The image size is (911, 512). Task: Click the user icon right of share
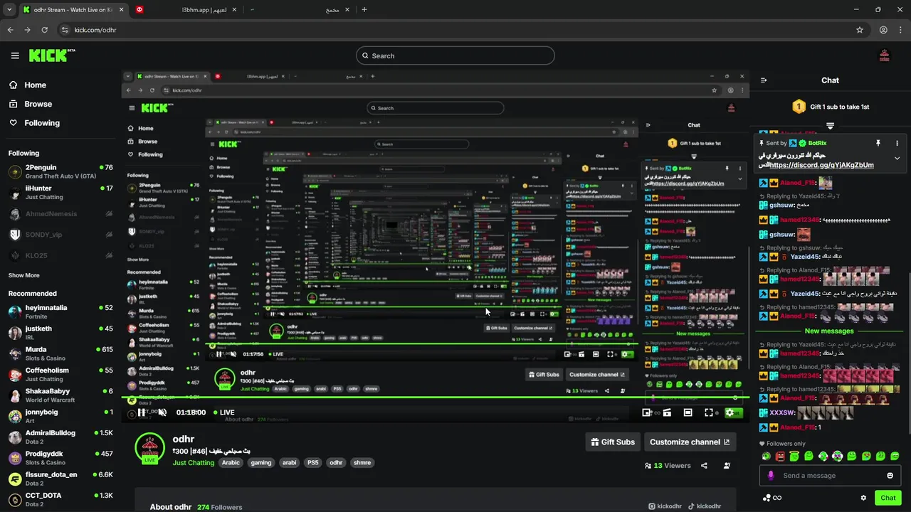[x=727, y=466]
